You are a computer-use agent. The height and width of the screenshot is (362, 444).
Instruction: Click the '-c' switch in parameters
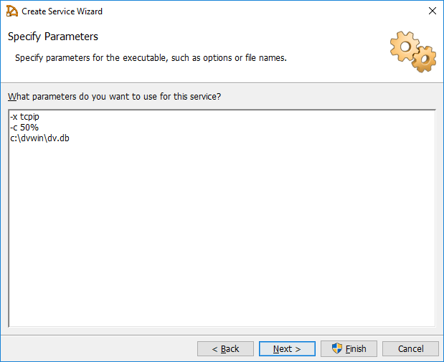pyautogui.click(x=14, y=127)
